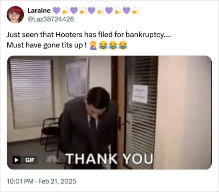The width and height of the screenshot is (219, 192).
Task: Click the display name Laraine
Action: 39,11
